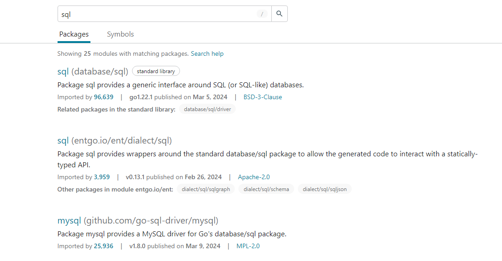
Task: Click the v0.13.1 version text
Action: pos(135,177)
